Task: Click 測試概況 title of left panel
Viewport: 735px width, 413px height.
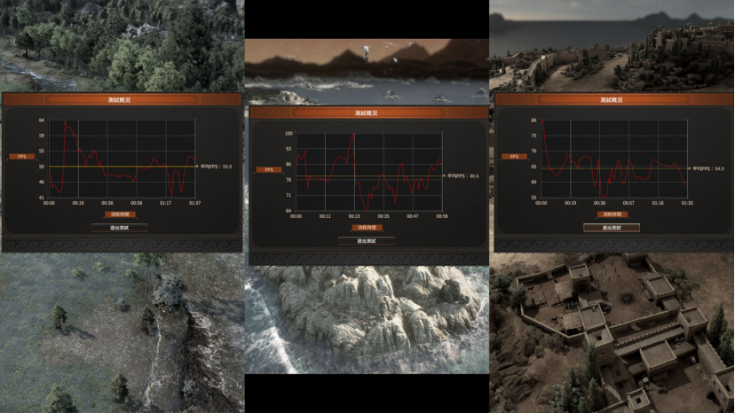Action: coord(119,100)
